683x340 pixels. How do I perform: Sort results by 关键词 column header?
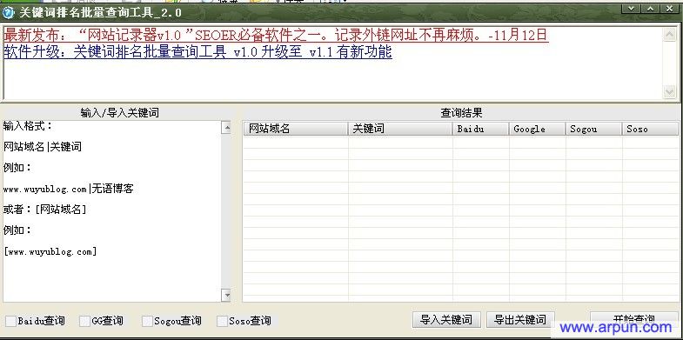pyautogui.click(x=400, y=129)
